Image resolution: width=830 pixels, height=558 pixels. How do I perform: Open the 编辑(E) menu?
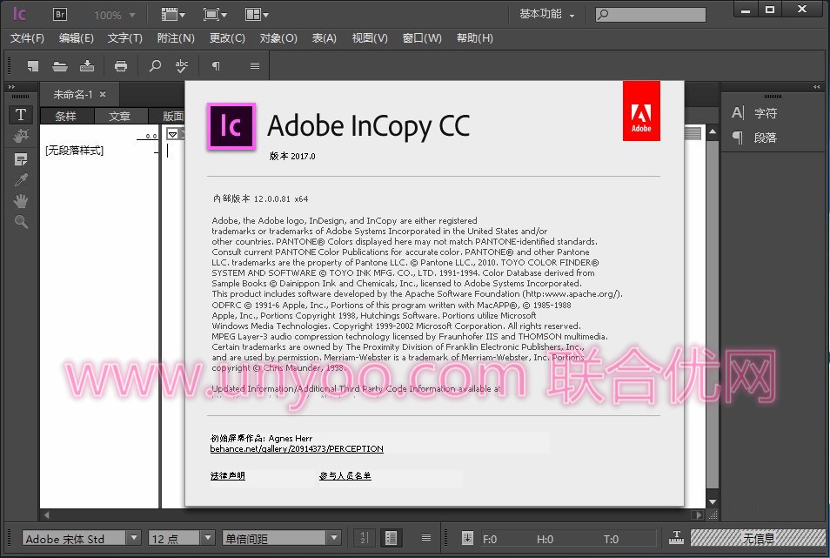(x=77, y=38)
